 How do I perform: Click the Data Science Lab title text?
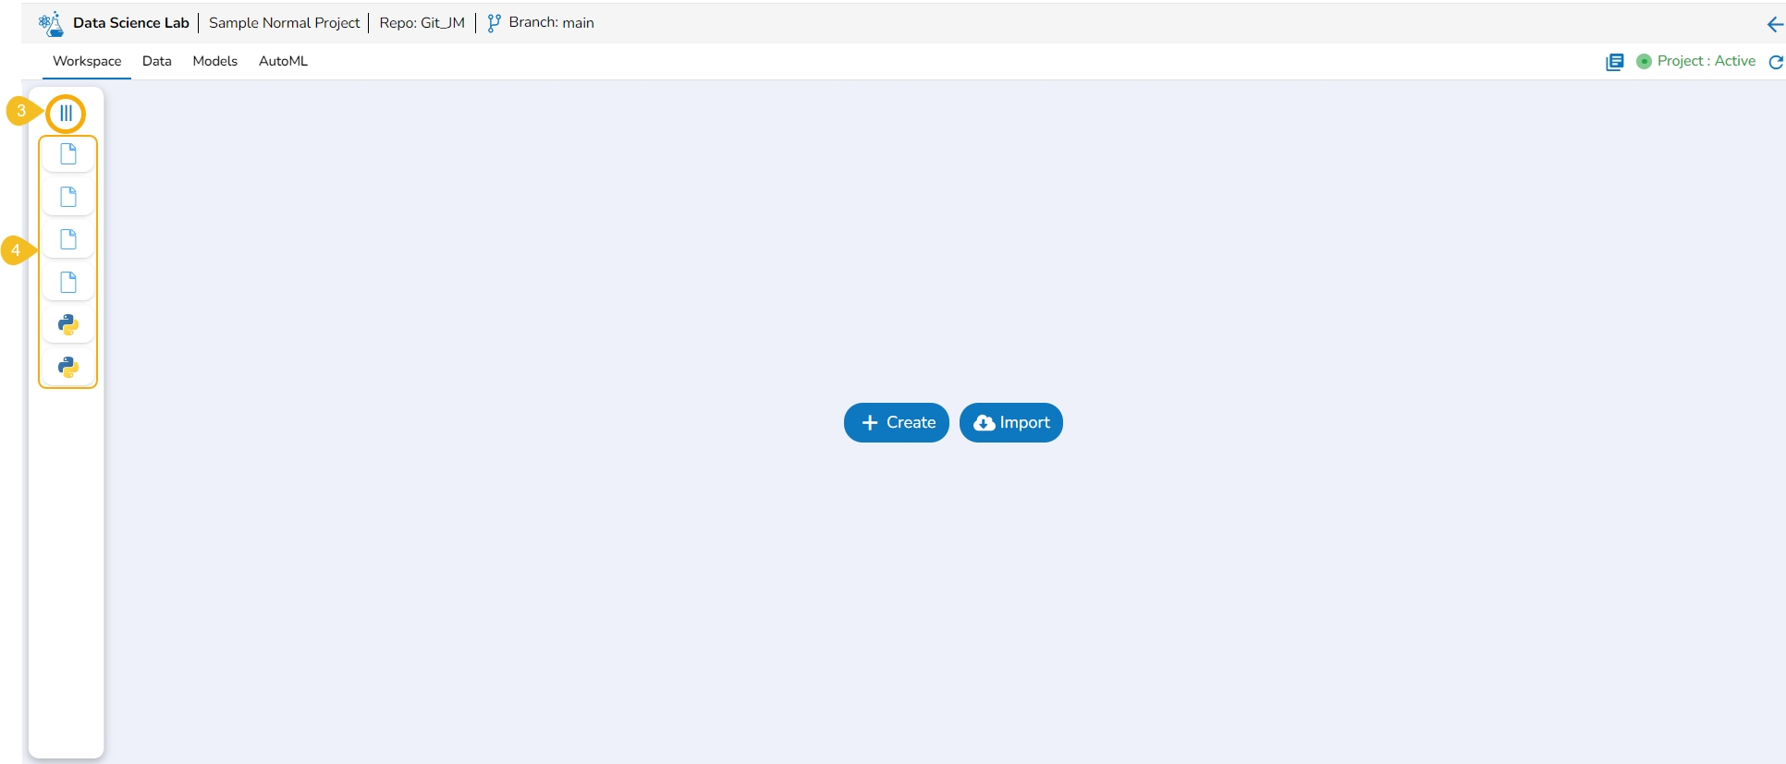point(131,23)
